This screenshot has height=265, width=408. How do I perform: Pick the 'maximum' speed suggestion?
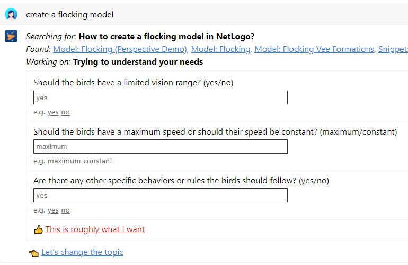point(64,161)
